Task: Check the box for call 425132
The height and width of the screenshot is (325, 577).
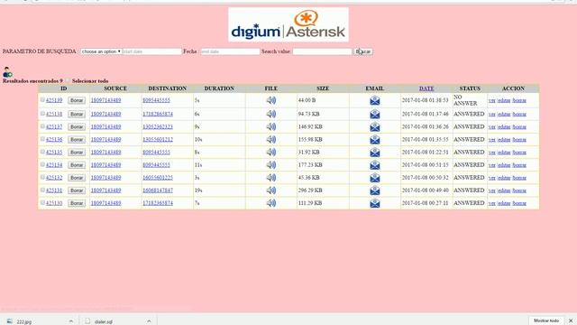Action: point(42,177)
